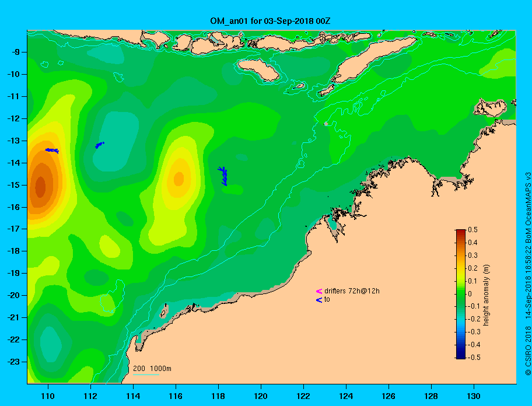This screenshot has width=532, height=406.
Task: Click the "-12" latitude axis label
Action: pyautogui.click(x=15, y=119)
